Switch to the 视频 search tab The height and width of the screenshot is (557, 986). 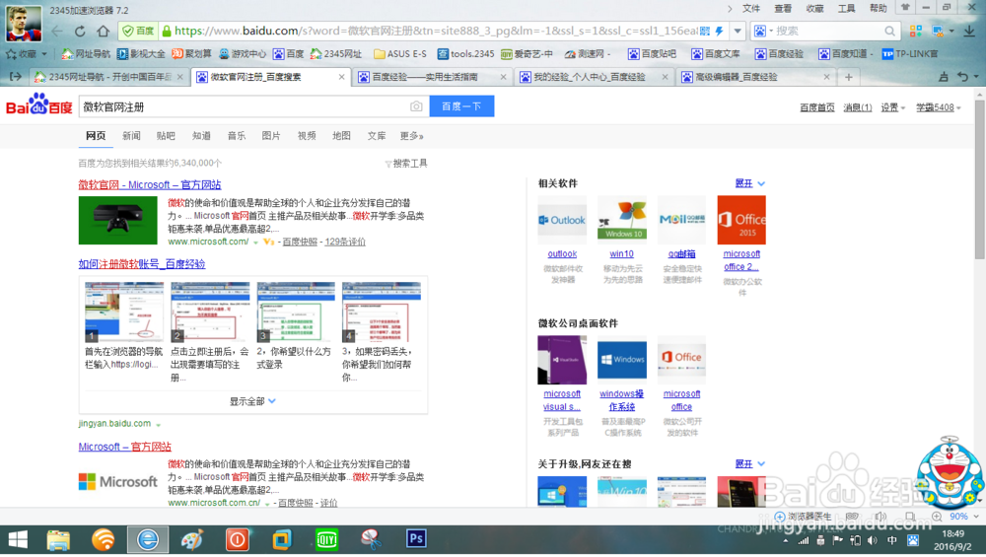[307, 136]
